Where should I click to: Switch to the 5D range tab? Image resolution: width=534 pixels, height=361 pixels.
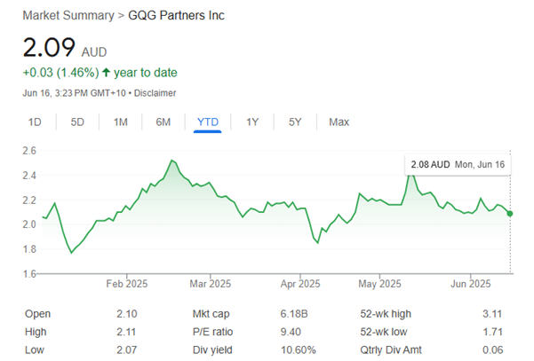pos(77,122)
